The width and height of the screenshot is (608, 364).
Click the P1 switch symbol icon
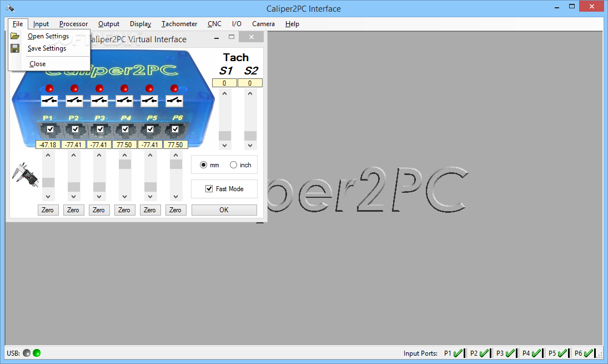click(49, 101)
